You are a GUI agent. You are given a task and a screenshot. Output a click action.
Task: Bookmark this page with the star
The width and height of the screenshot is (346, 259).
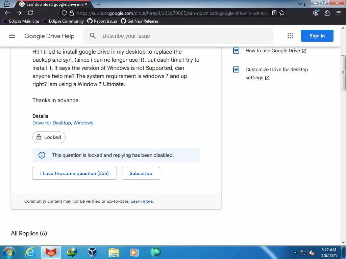pyautogui.click(x=282, y=13)
